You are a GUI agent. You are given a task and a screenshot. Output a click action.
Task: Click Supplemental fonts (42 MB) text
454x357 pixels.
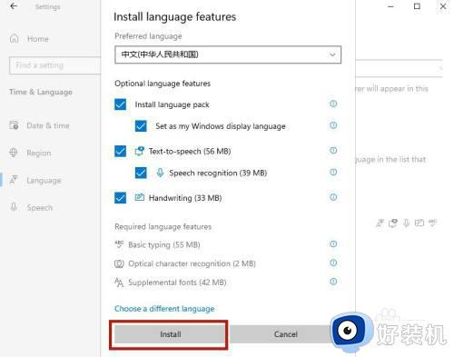pos(177,283)
